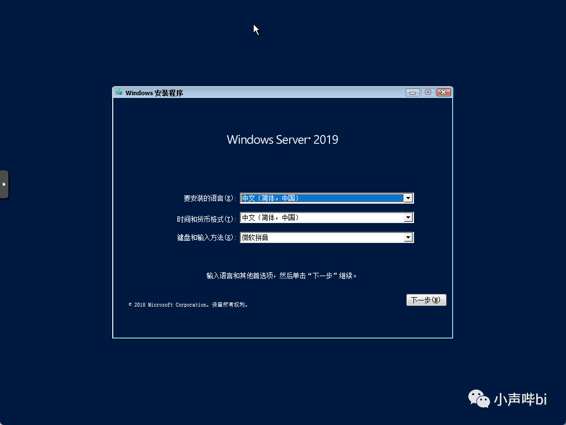Open the 要安装的语言 dropdown arrow
Viewport: 566px width, 425px height.
pos(408,198)
